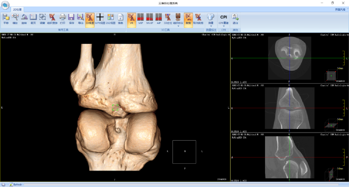Toggle the highlighted VR rendering button

[132, 20]
